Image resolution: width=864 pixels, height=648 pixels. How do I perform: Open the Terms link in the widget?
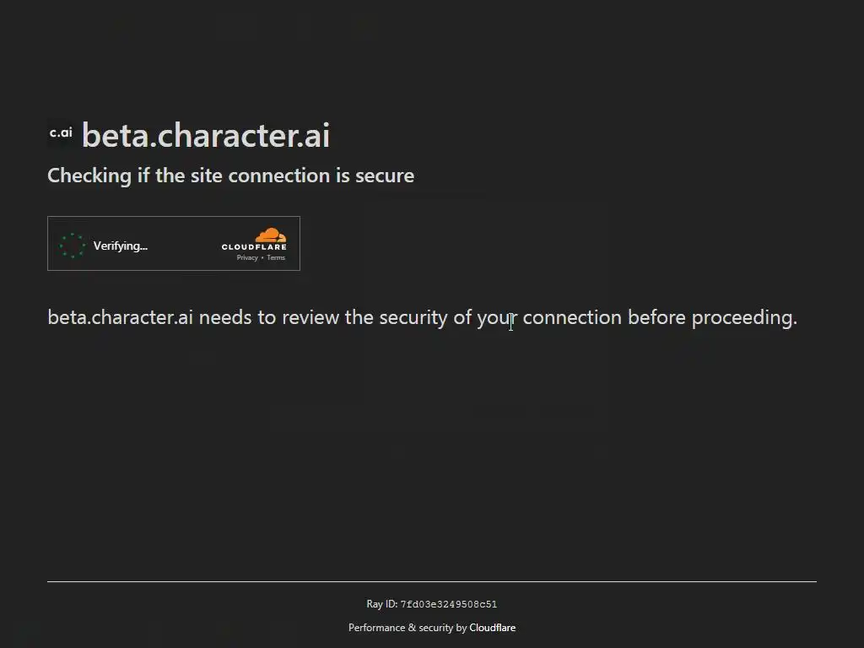pos(276,258)
